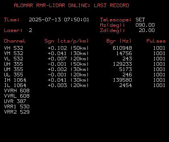
Task: Click signal value +0.007 (20km)
Action: 68,59
